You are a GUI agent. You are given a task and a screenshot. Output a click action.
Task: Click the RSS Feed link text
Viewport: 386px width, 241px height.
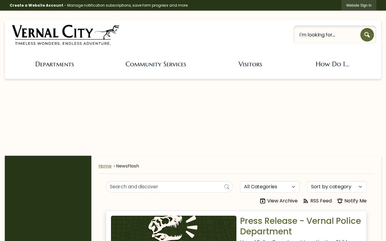click(321, 201)
